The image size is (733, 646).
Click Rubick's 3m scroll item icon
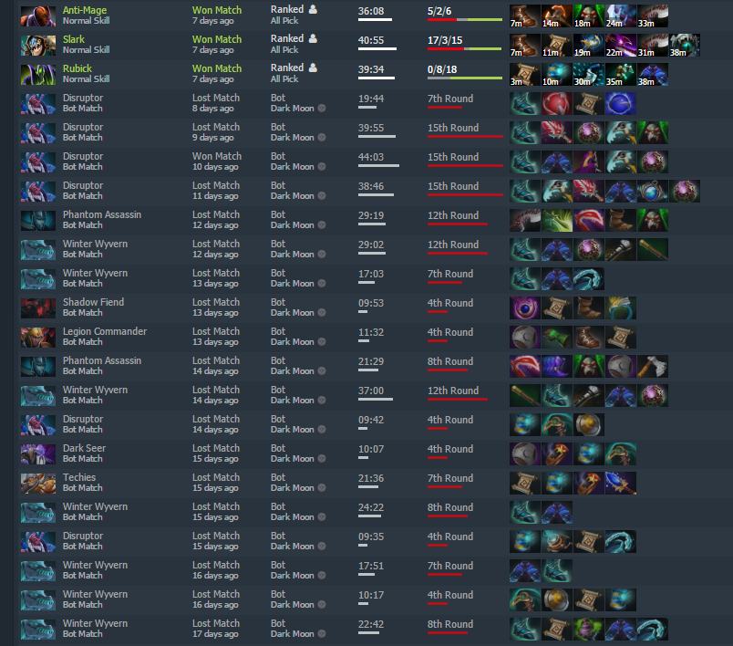pyautogui.click(x=525, y=75)
